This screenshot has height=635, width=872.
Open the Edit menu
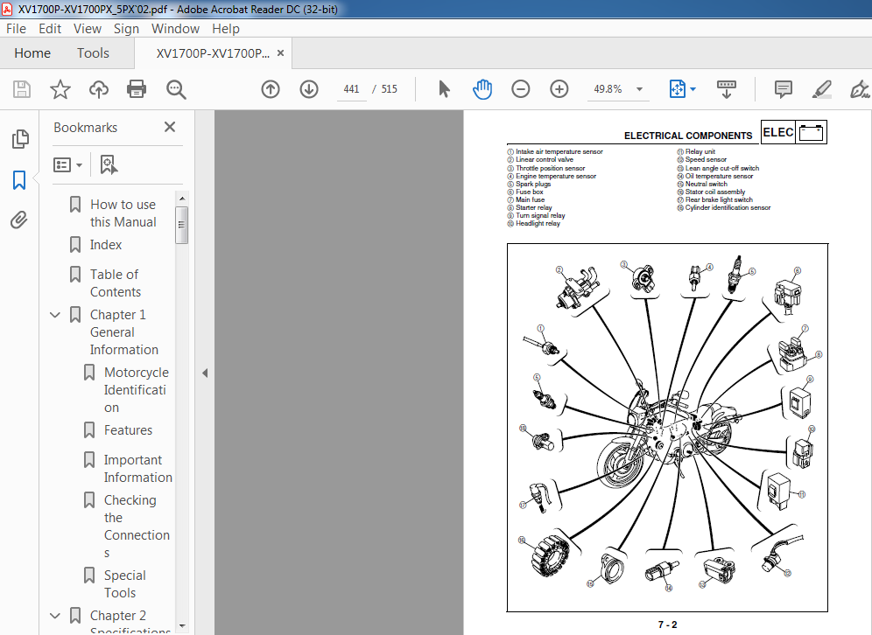50,29
